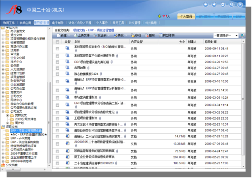The image size is (252, 178).
Task: Click document icon of 项目监管部提供的建筑项目档案 row
Action: click(x=67, y=151)
